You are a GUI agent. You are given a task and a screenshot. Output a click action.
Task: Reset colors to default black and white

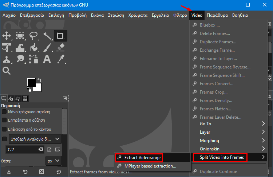29,90
